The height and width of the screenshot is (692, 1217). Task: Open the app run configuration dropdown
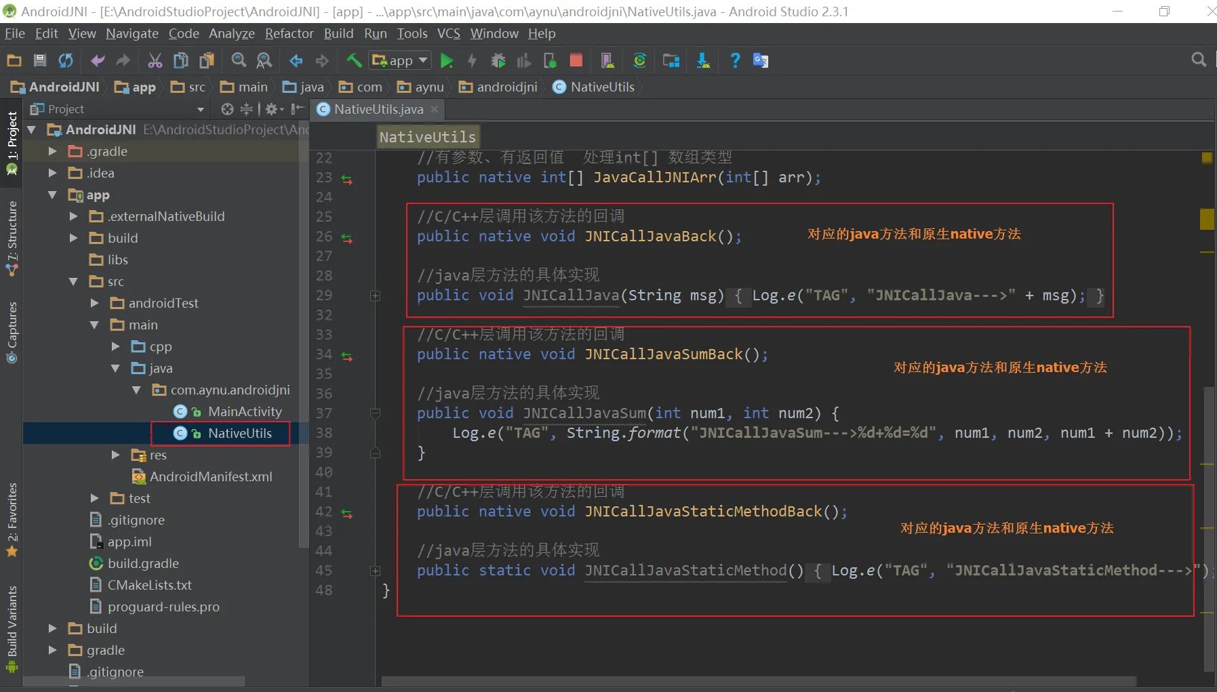[x=400, y=60]
